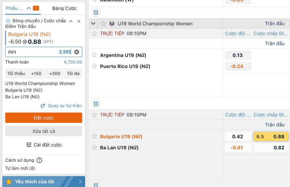Open the Cách sử dụng help icon
The height and width of the screenshot is (187, 290).
click(x=39, y=160)
